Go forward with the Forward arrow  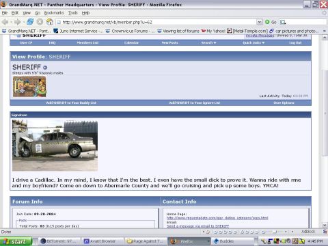(x=17, y=22)
